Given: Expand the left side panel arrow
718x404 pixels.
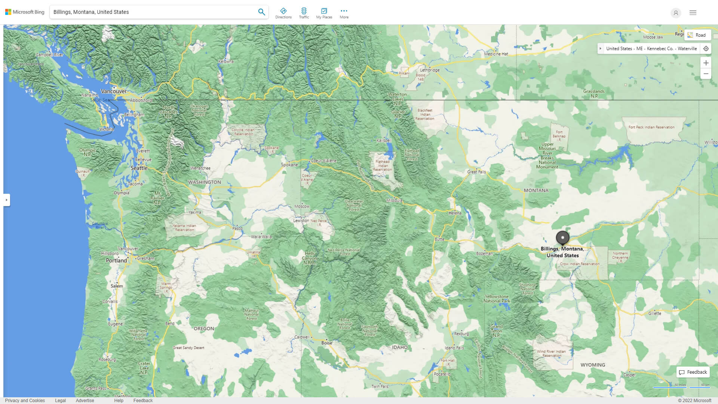Looking at the screenshot, I should (x=6, y=200).
